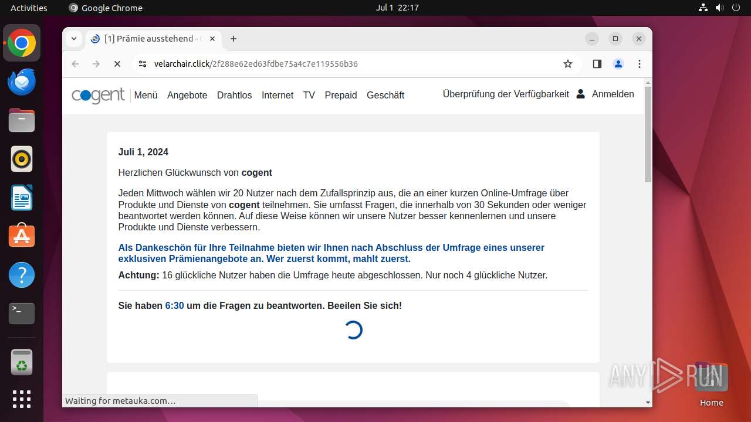Open the clock and calendar menu
This screenshot has width=751, height=422.
click(x=397, y=8)
